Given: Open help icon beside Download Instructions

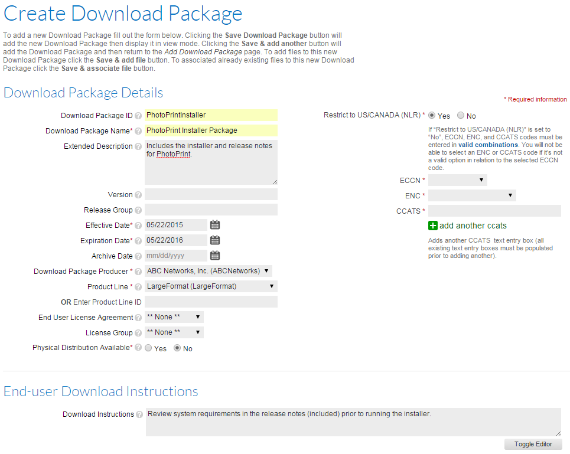Looking at the screenshot, I should [x=139, y=414].
